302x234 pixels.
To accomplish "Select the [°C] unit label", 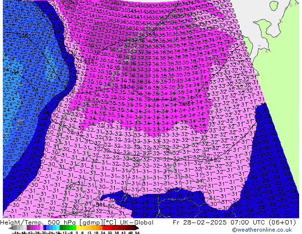I will (110, 223).
